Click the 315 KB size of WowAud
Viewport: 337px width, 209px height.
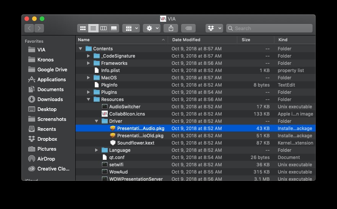(261, 172)
